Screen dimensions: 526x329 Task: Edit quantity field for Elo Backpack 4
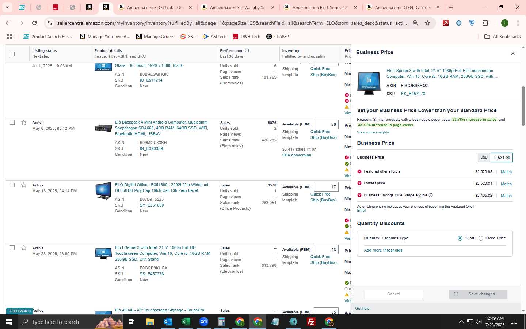(x=326, y=124)
